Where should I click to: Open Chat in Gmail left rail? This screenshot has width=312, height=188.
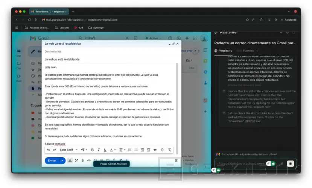[x=19, y=65]
